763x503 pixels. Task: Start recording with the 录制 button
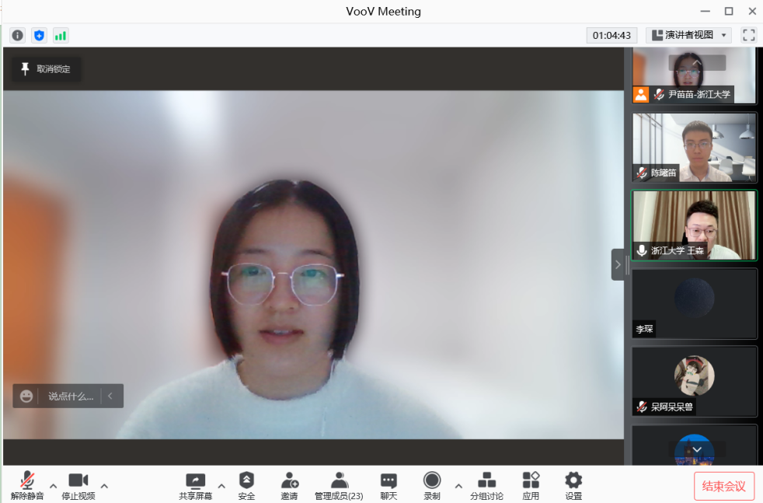tap(432, 485)
